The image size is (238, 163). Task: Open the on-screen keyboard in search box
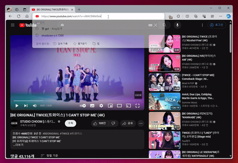(150, 25)
